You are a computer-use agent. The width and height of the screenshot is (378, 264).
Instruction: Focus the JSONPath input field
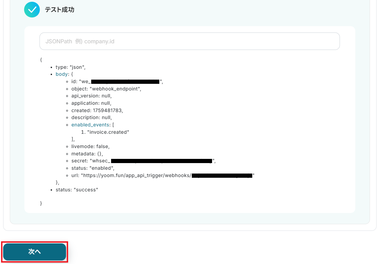[189, 41]
